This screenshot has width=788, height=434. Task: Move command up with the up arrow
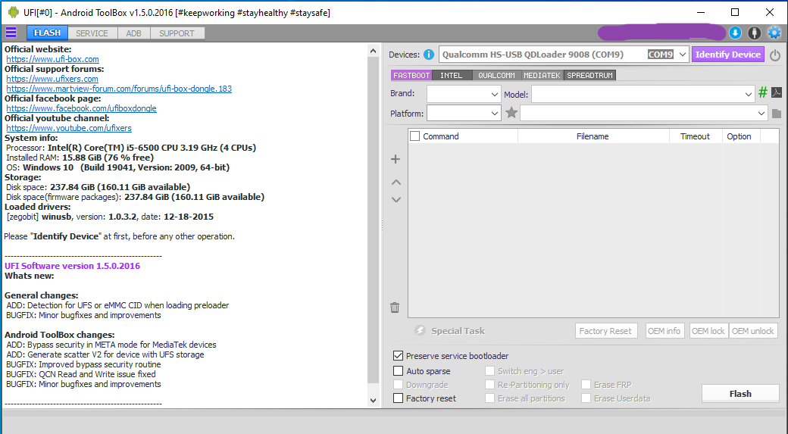tap(396, 183)
